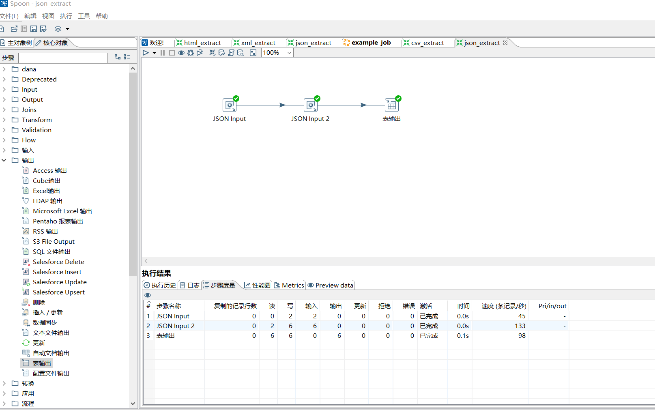
Task: Switch to 核心对象 tab
Action: click(52, 43)
